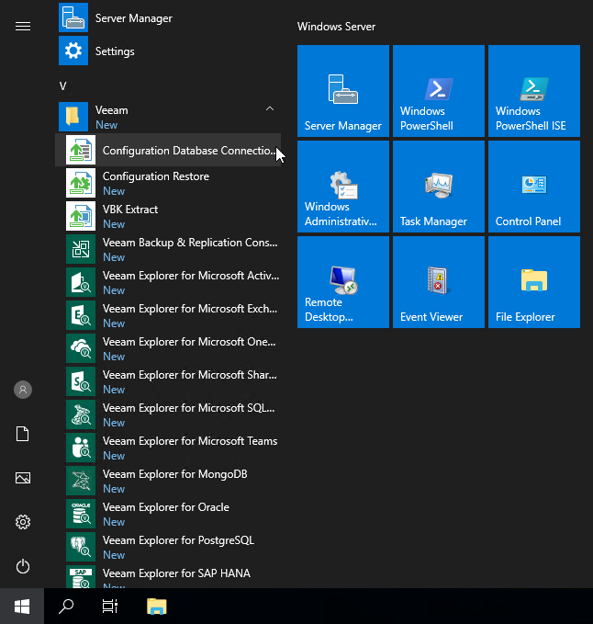Image resolution: width=593 pixels, height=624 pixels.
Task: Select Configuration Restore text label
Action: click(x=156, y=176)
